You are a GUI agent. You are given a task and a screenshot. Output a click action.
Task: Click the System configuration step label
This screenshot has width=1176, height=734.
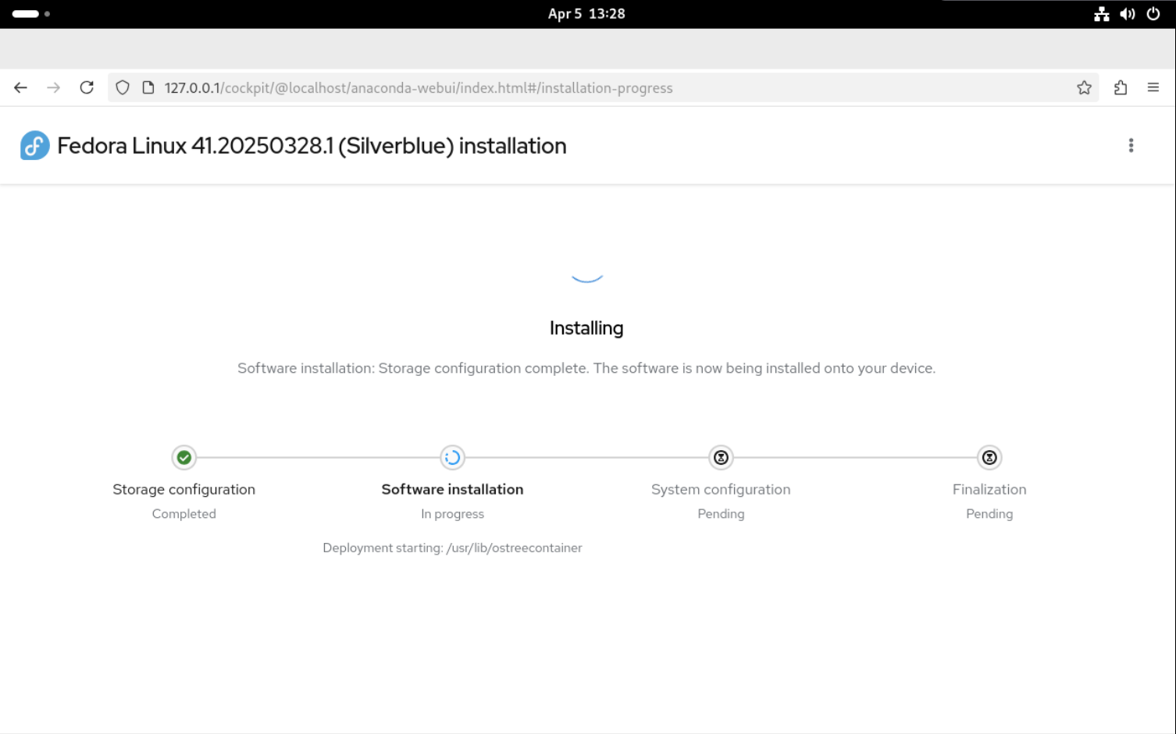[721, 490]
